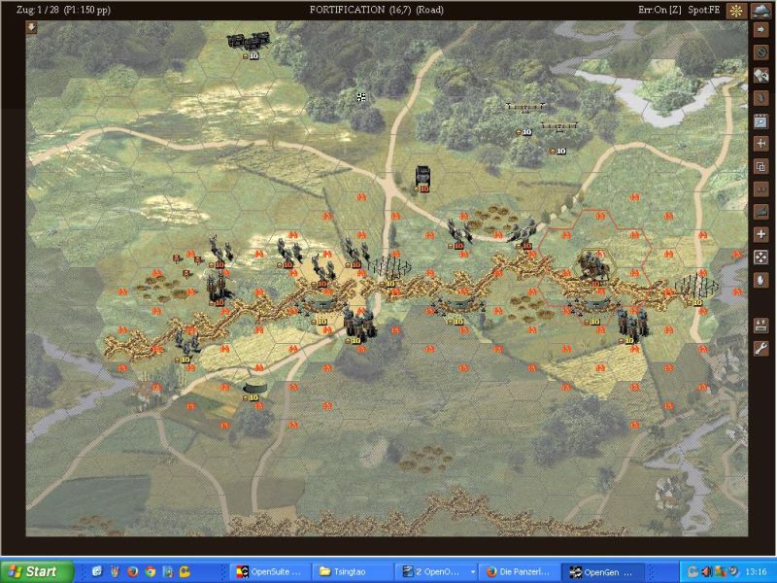Screen dimensions: 777x583
Task: Click the Err:On [Z] toggle text
Action: click(x=659, y=10)
